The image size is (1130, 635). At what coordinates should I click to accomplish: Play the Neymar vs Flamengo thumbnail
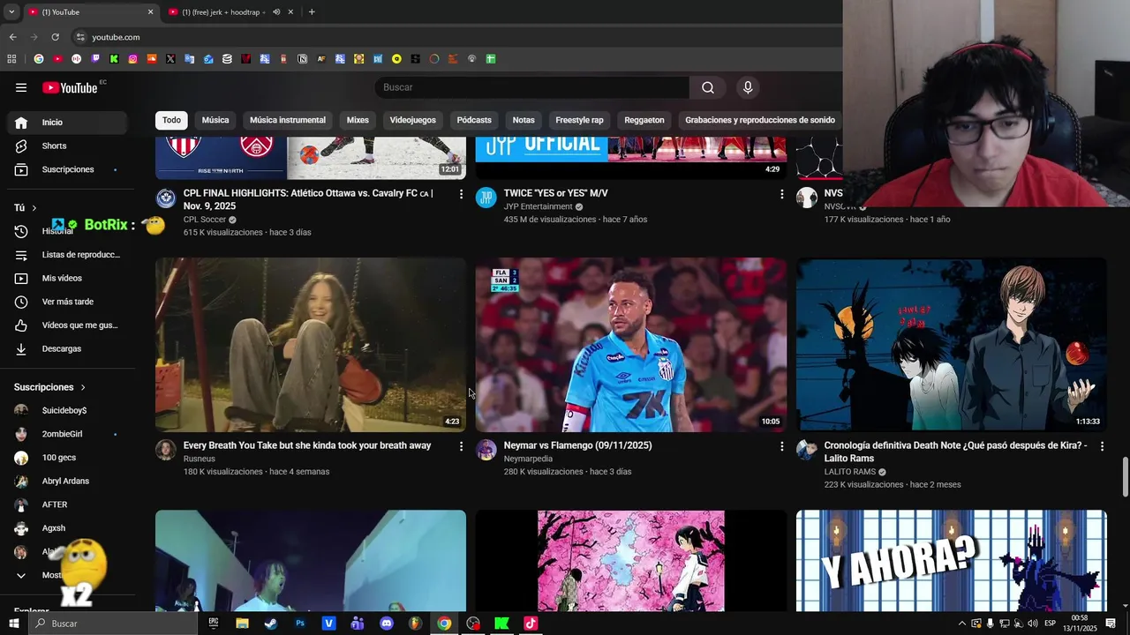point(631,345)
